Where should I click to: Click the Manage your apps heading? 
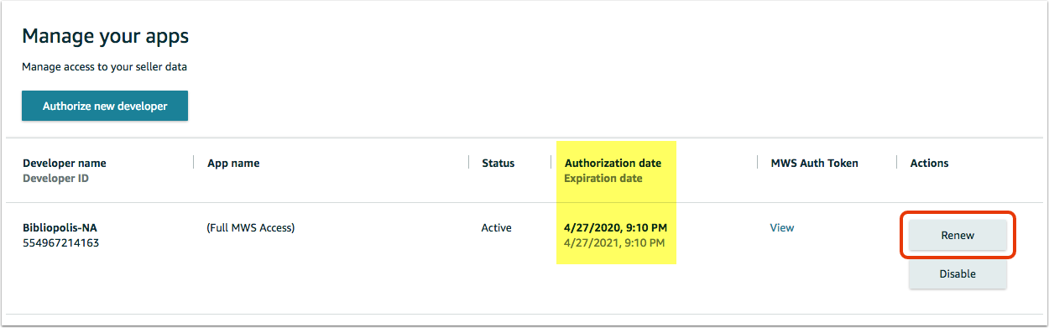(105, 36)
